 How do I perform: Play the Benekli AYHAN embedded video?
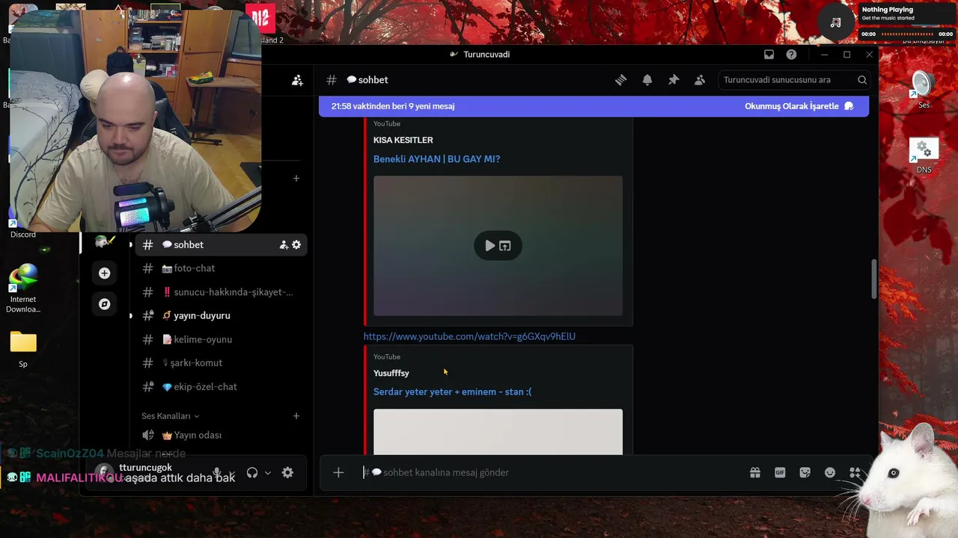click(x=489, y=246)
